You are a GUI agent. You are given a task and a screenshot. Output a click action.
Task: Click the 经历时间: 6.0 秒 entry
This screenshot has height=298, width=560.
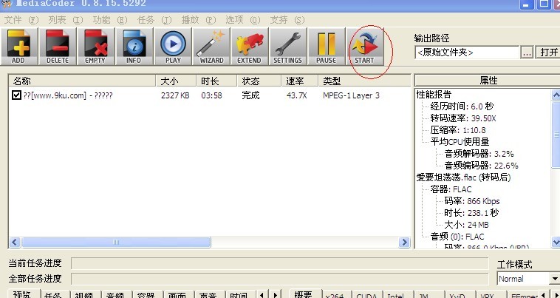tap(462, 106)
